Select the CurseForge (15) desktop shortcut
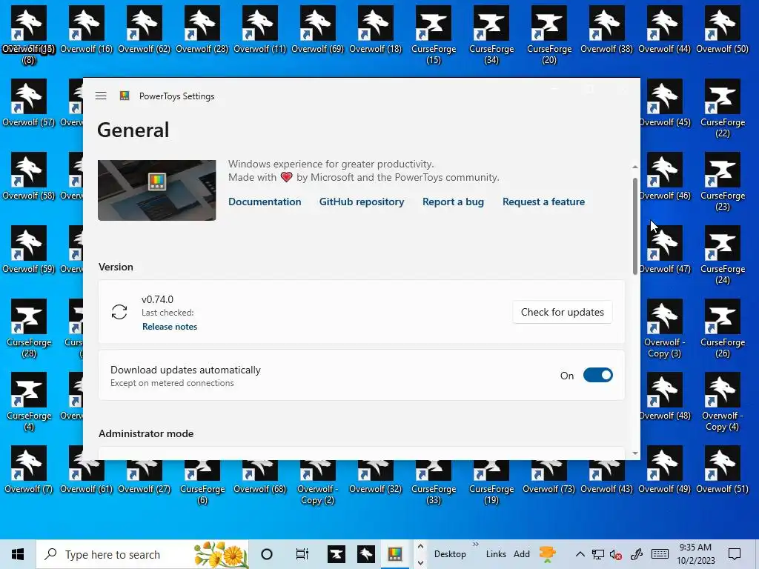 click(433, 35)
